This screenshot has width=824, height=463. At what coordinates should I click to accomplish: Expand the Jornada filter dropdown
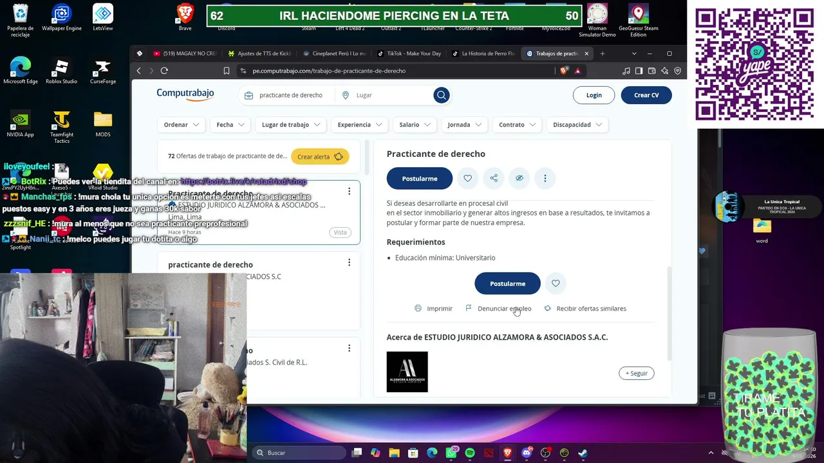[465, 125]
